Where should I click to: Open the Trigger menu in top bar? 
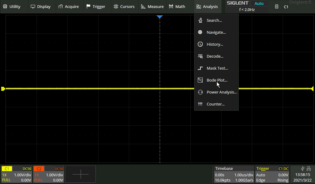coord(96,6)
